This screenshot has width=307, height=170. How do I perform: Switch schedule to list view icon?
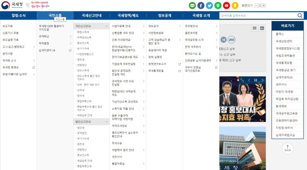[255, 28]
